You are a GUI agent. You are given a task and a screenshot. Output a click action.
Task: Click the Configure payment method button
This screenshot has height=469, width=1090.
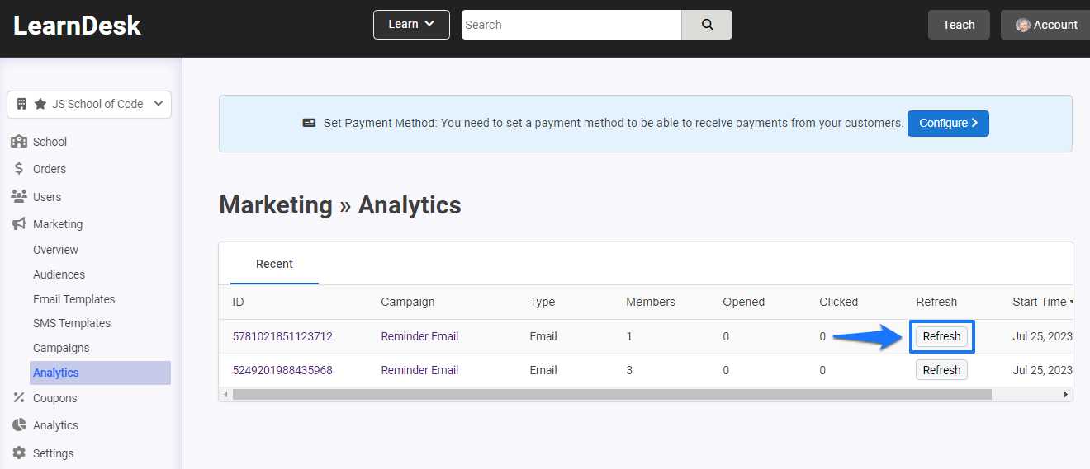click(948, 124)
